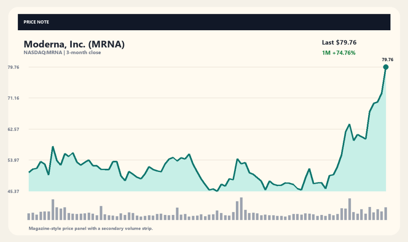Click the Last $79.76 price readout
This screenshot has height=242, width=408.
click(339, 42)
